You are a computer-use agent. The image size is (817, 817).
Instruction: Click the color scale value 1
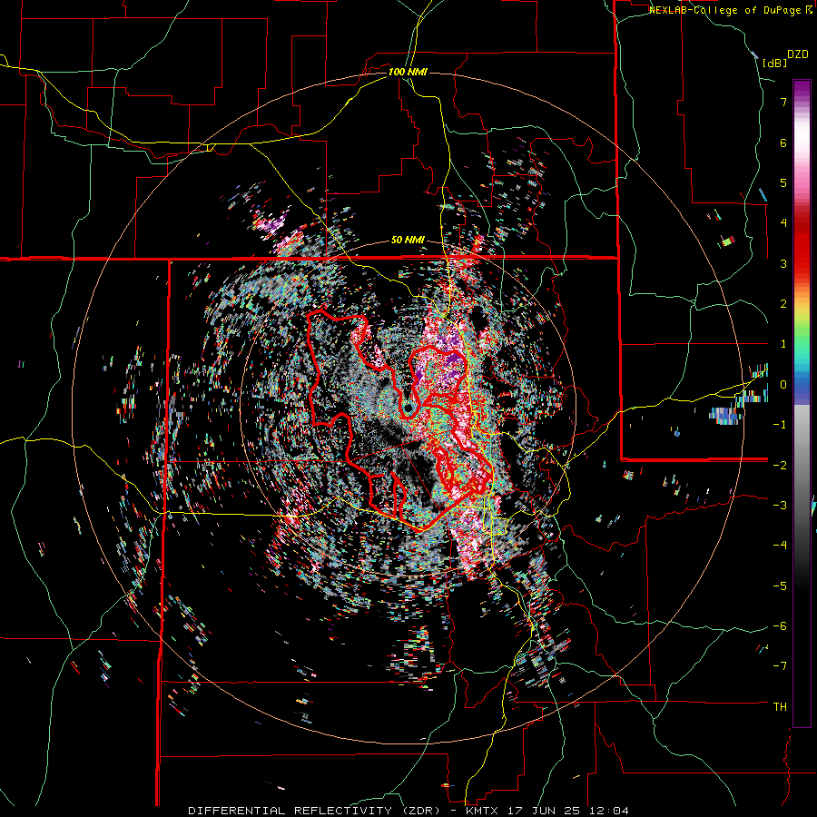click(783, 344)
